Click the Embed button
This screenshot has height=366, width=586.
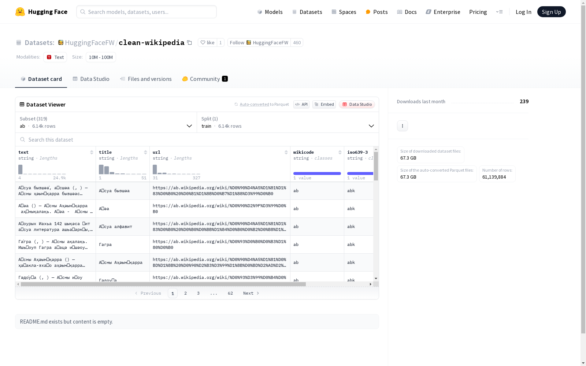[324, 104]
